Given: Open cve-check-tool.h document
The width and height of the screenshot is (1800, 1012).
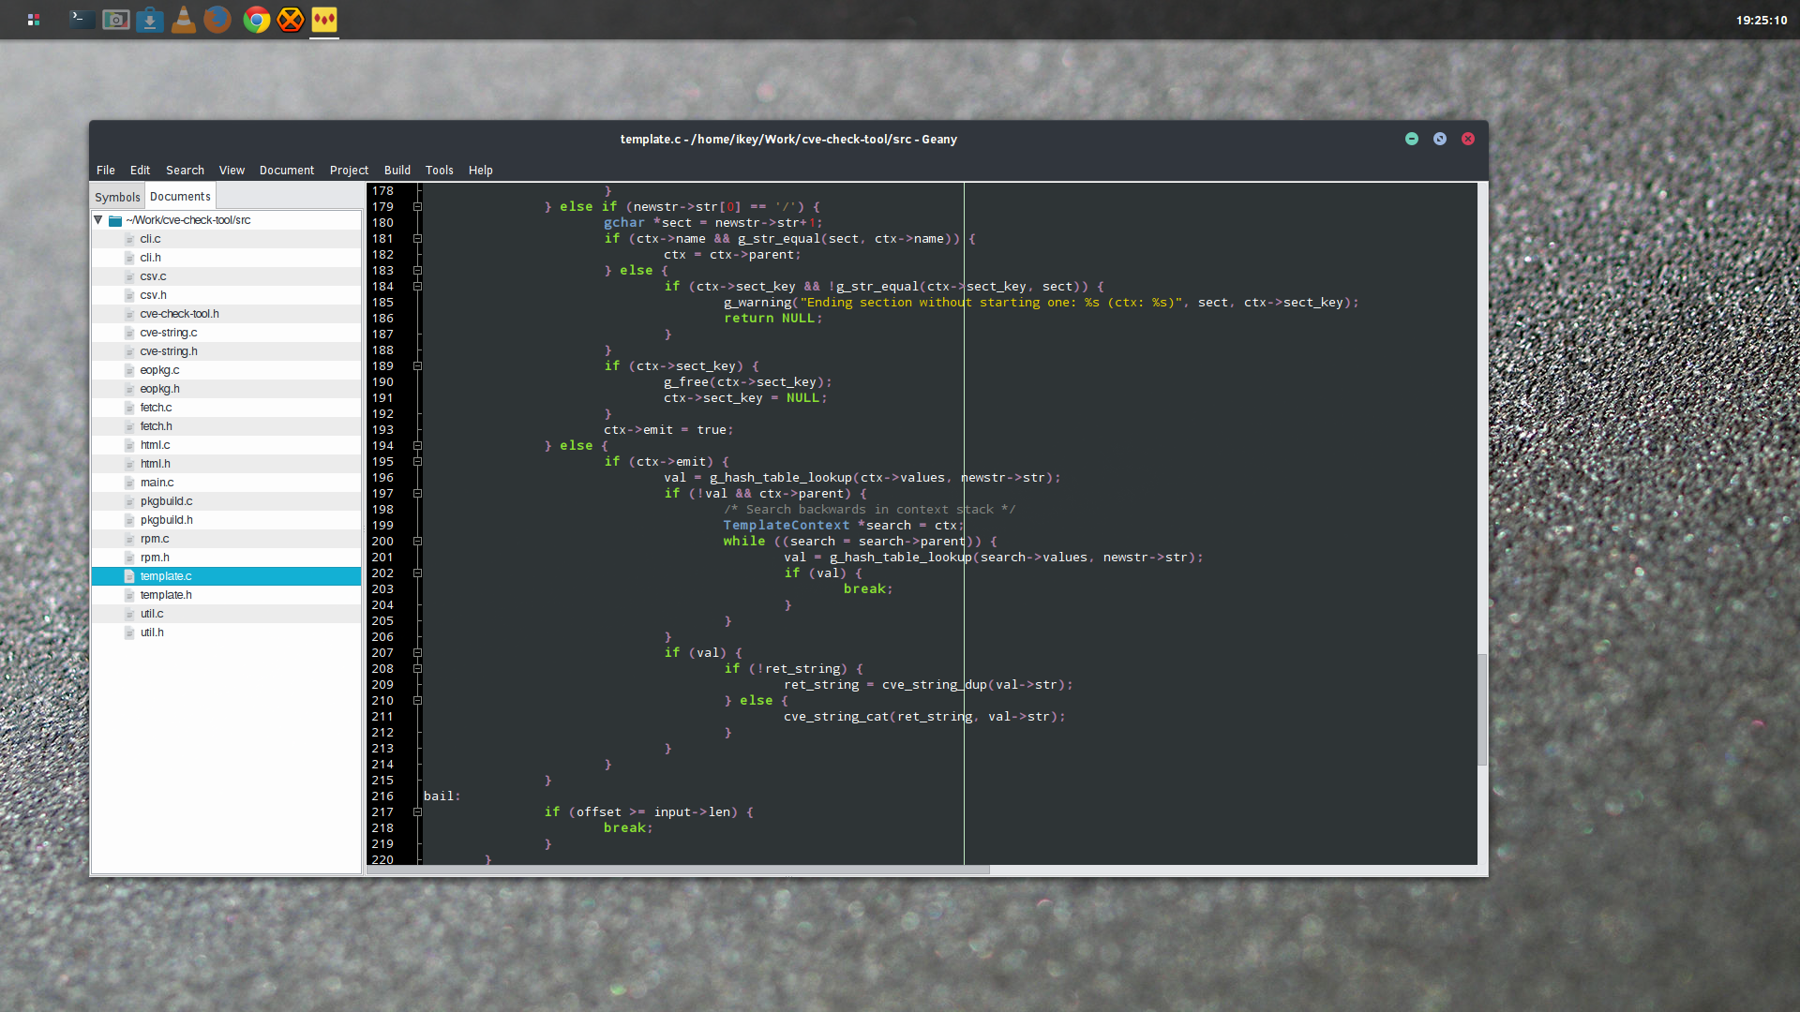Looking at the screenshot, I should pos(226,314).
